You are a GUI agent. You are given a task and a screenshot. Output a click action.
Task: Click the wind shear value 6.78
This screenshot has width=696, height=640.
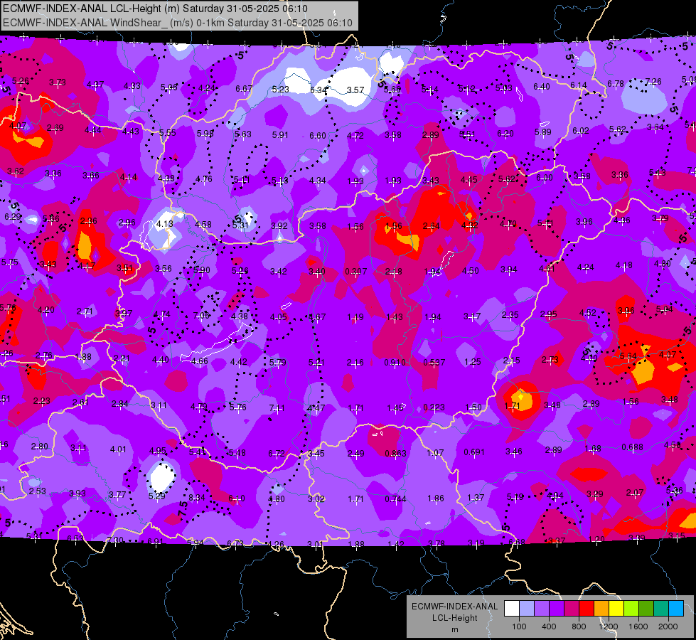(615, 83)
